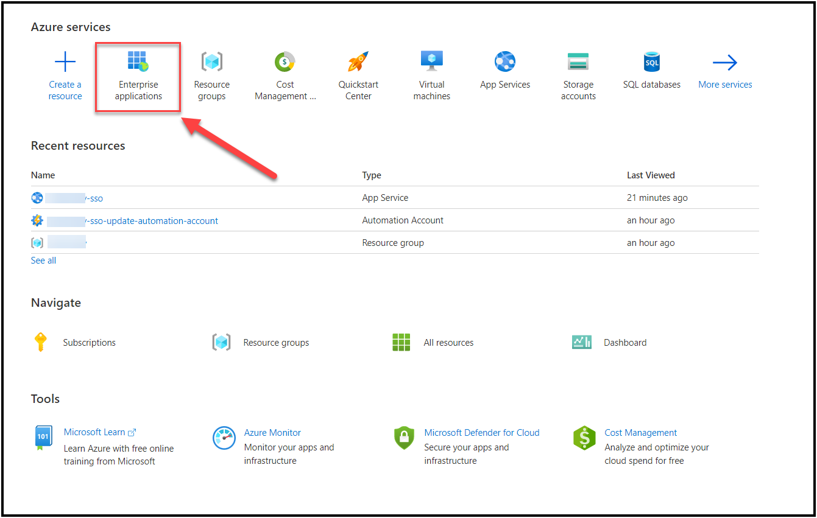
Task: Navigate to All resources
Action: [448, 343]
